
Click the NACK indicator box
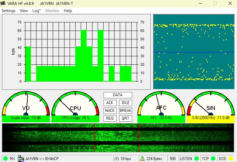click(x=110, y=111)
